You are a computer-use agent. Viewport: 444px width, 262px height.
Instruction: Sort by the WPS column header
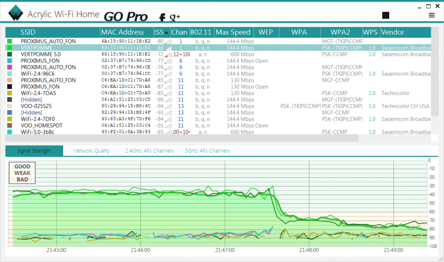(x=371, y=32)
